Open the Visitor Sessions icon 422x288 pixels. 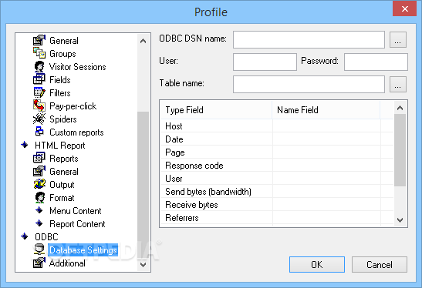[39, 66]
